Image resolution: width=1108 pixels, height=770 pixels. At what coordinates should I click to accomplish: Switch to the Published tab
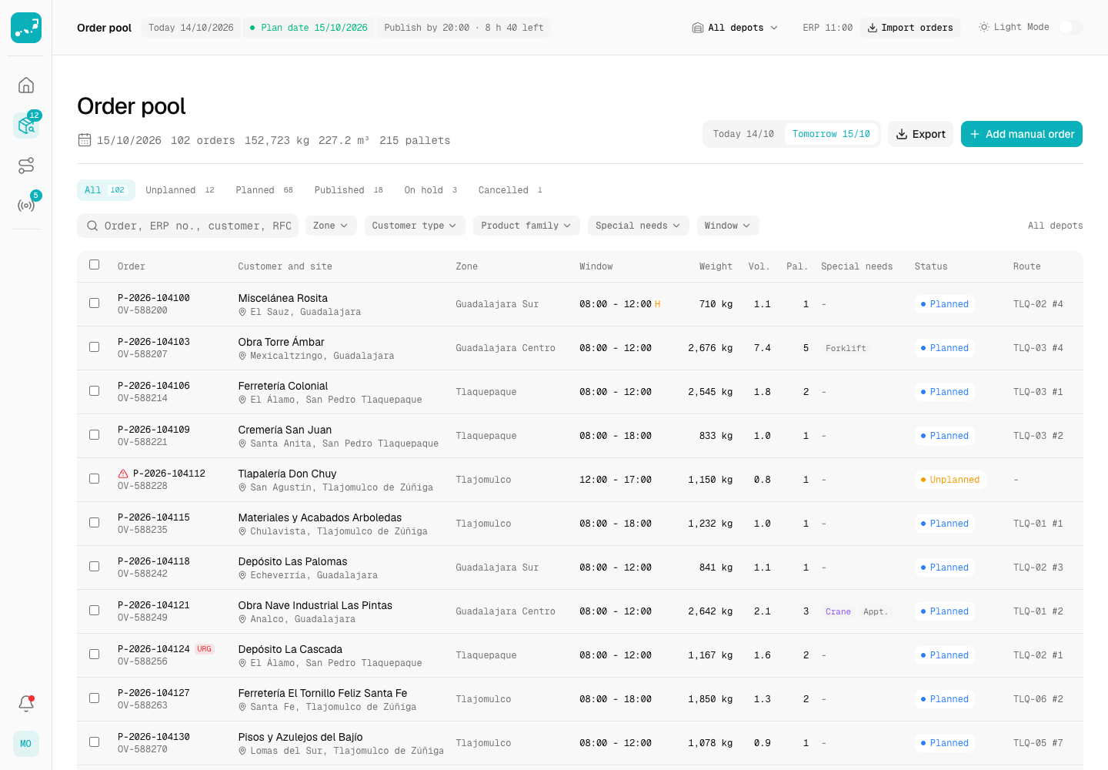point(349,190)
